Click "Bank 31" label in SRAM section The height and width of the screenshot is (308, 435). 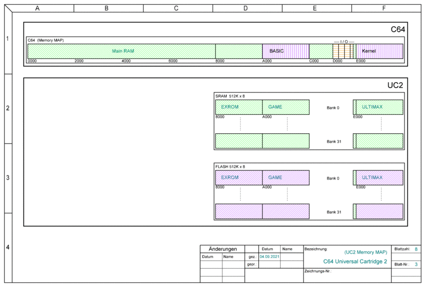[x=334, y=141]
